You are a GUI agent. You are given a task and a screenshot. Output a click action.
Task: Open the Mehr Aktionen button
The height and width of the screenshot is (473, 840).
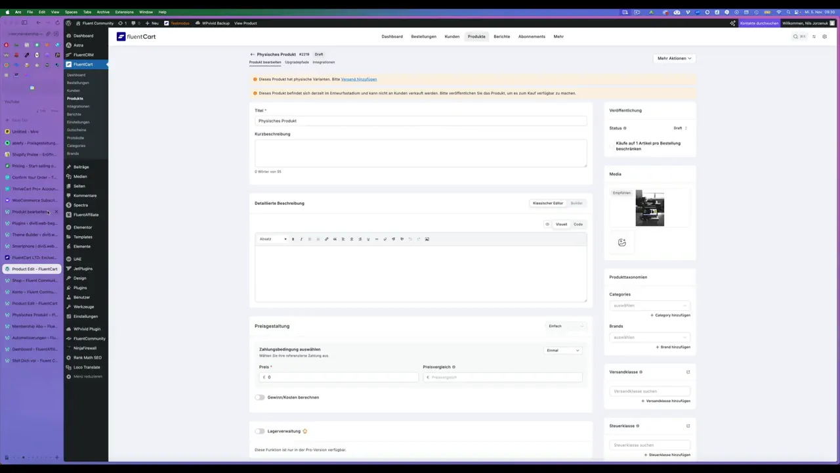(x=673, y=58)
